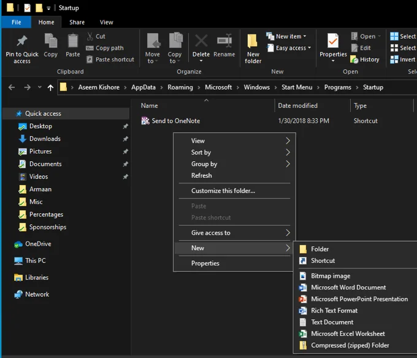This screenshot has width=417, height=358.
Task: Select the Send to OneNote shortcut file
Action: [x=170, y=121]
